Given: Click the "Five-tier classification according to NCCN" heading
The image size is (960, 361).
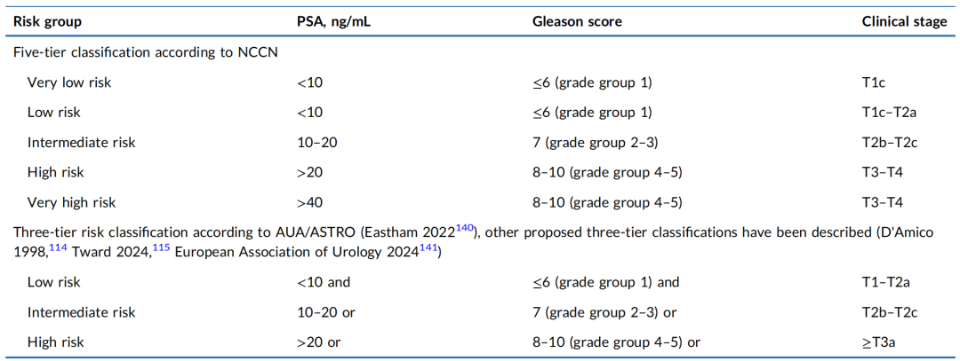Looking at the screenshot, I should 146,52.
